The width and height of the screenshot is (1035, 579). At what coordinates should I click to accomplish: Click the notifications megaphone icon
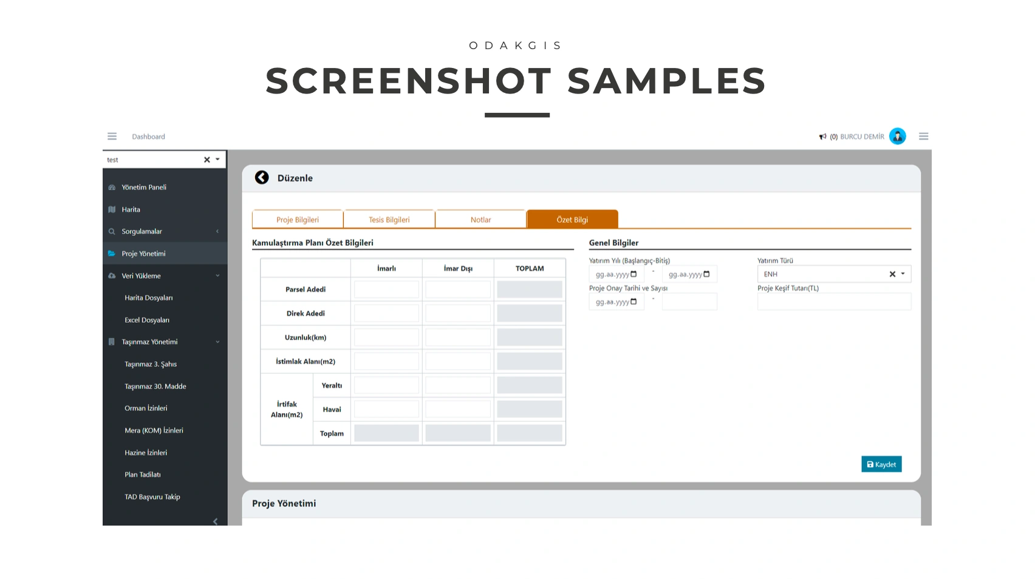(822, 137)
